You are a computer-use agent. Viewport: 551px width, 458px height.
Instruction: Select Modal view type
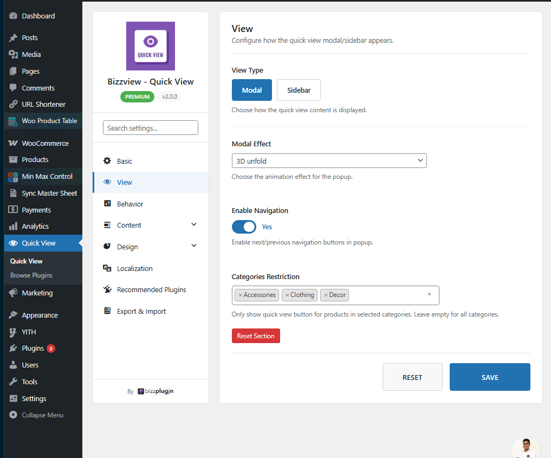[x=251, y=90]
